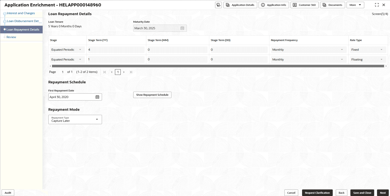The width and height of the screenshot is (390, 196).
Task: Click the scroll right arrow of table
Action: (386, 66)
